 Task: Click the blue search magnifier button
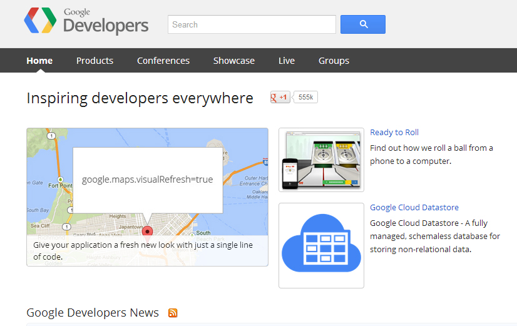(x=362, y=24)
